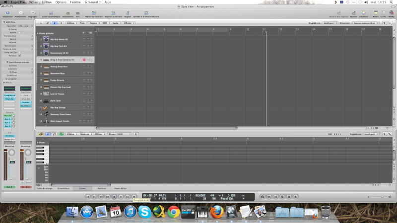Open the Fichier menu
This screenshot has height=223, width=397.
33,2
